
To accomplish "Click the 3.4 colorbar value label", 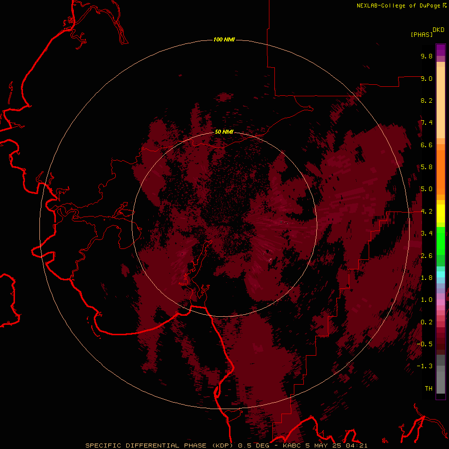I will (427, 233).
